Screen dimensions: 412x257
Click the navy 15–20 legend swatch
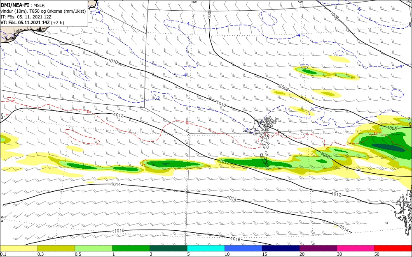(x=281, y=248)
